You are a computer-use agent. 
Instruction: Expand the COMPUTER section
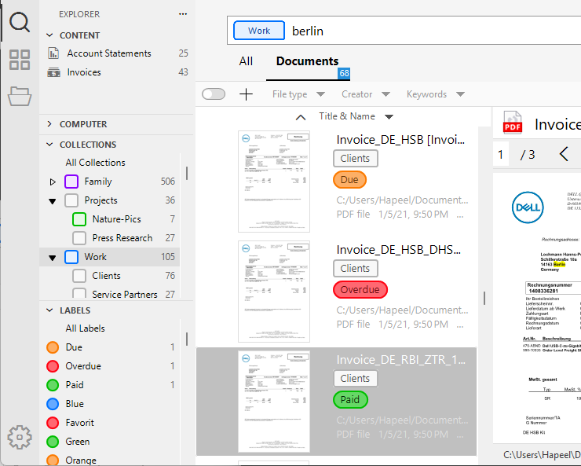pos(49,124)
